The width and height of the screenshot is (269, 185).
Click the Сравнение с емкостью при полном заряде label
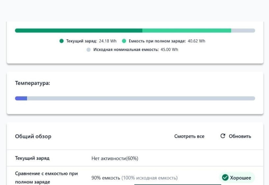[46, 177]
